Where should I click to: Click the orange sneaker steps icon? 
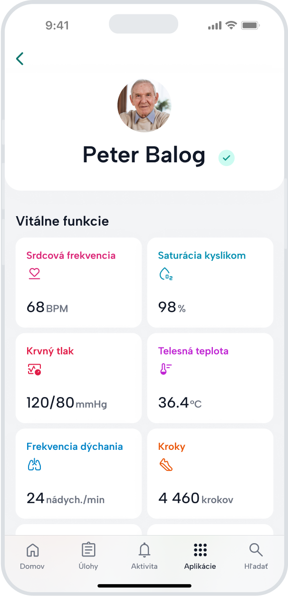point(166,465)
